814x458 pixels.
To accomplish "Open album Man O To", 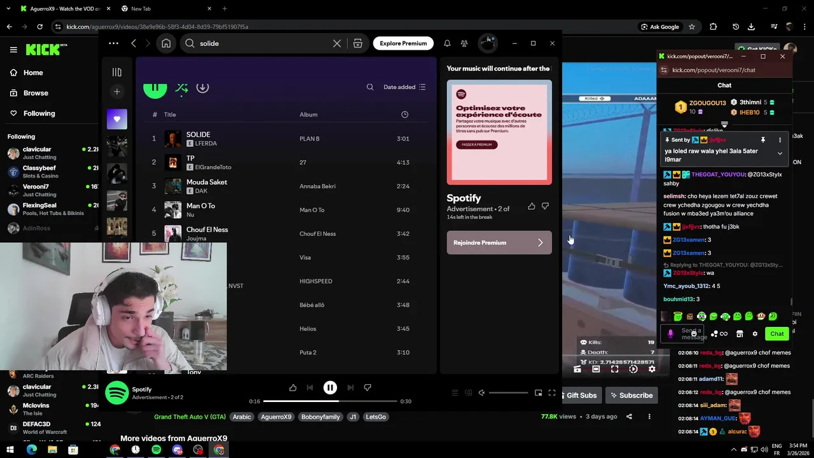I will tap(312, 210).
